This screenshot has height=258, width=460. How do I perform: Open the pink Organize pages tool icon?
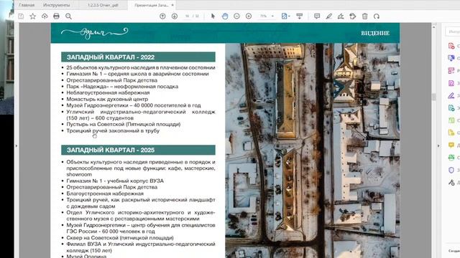coord(451,70)
